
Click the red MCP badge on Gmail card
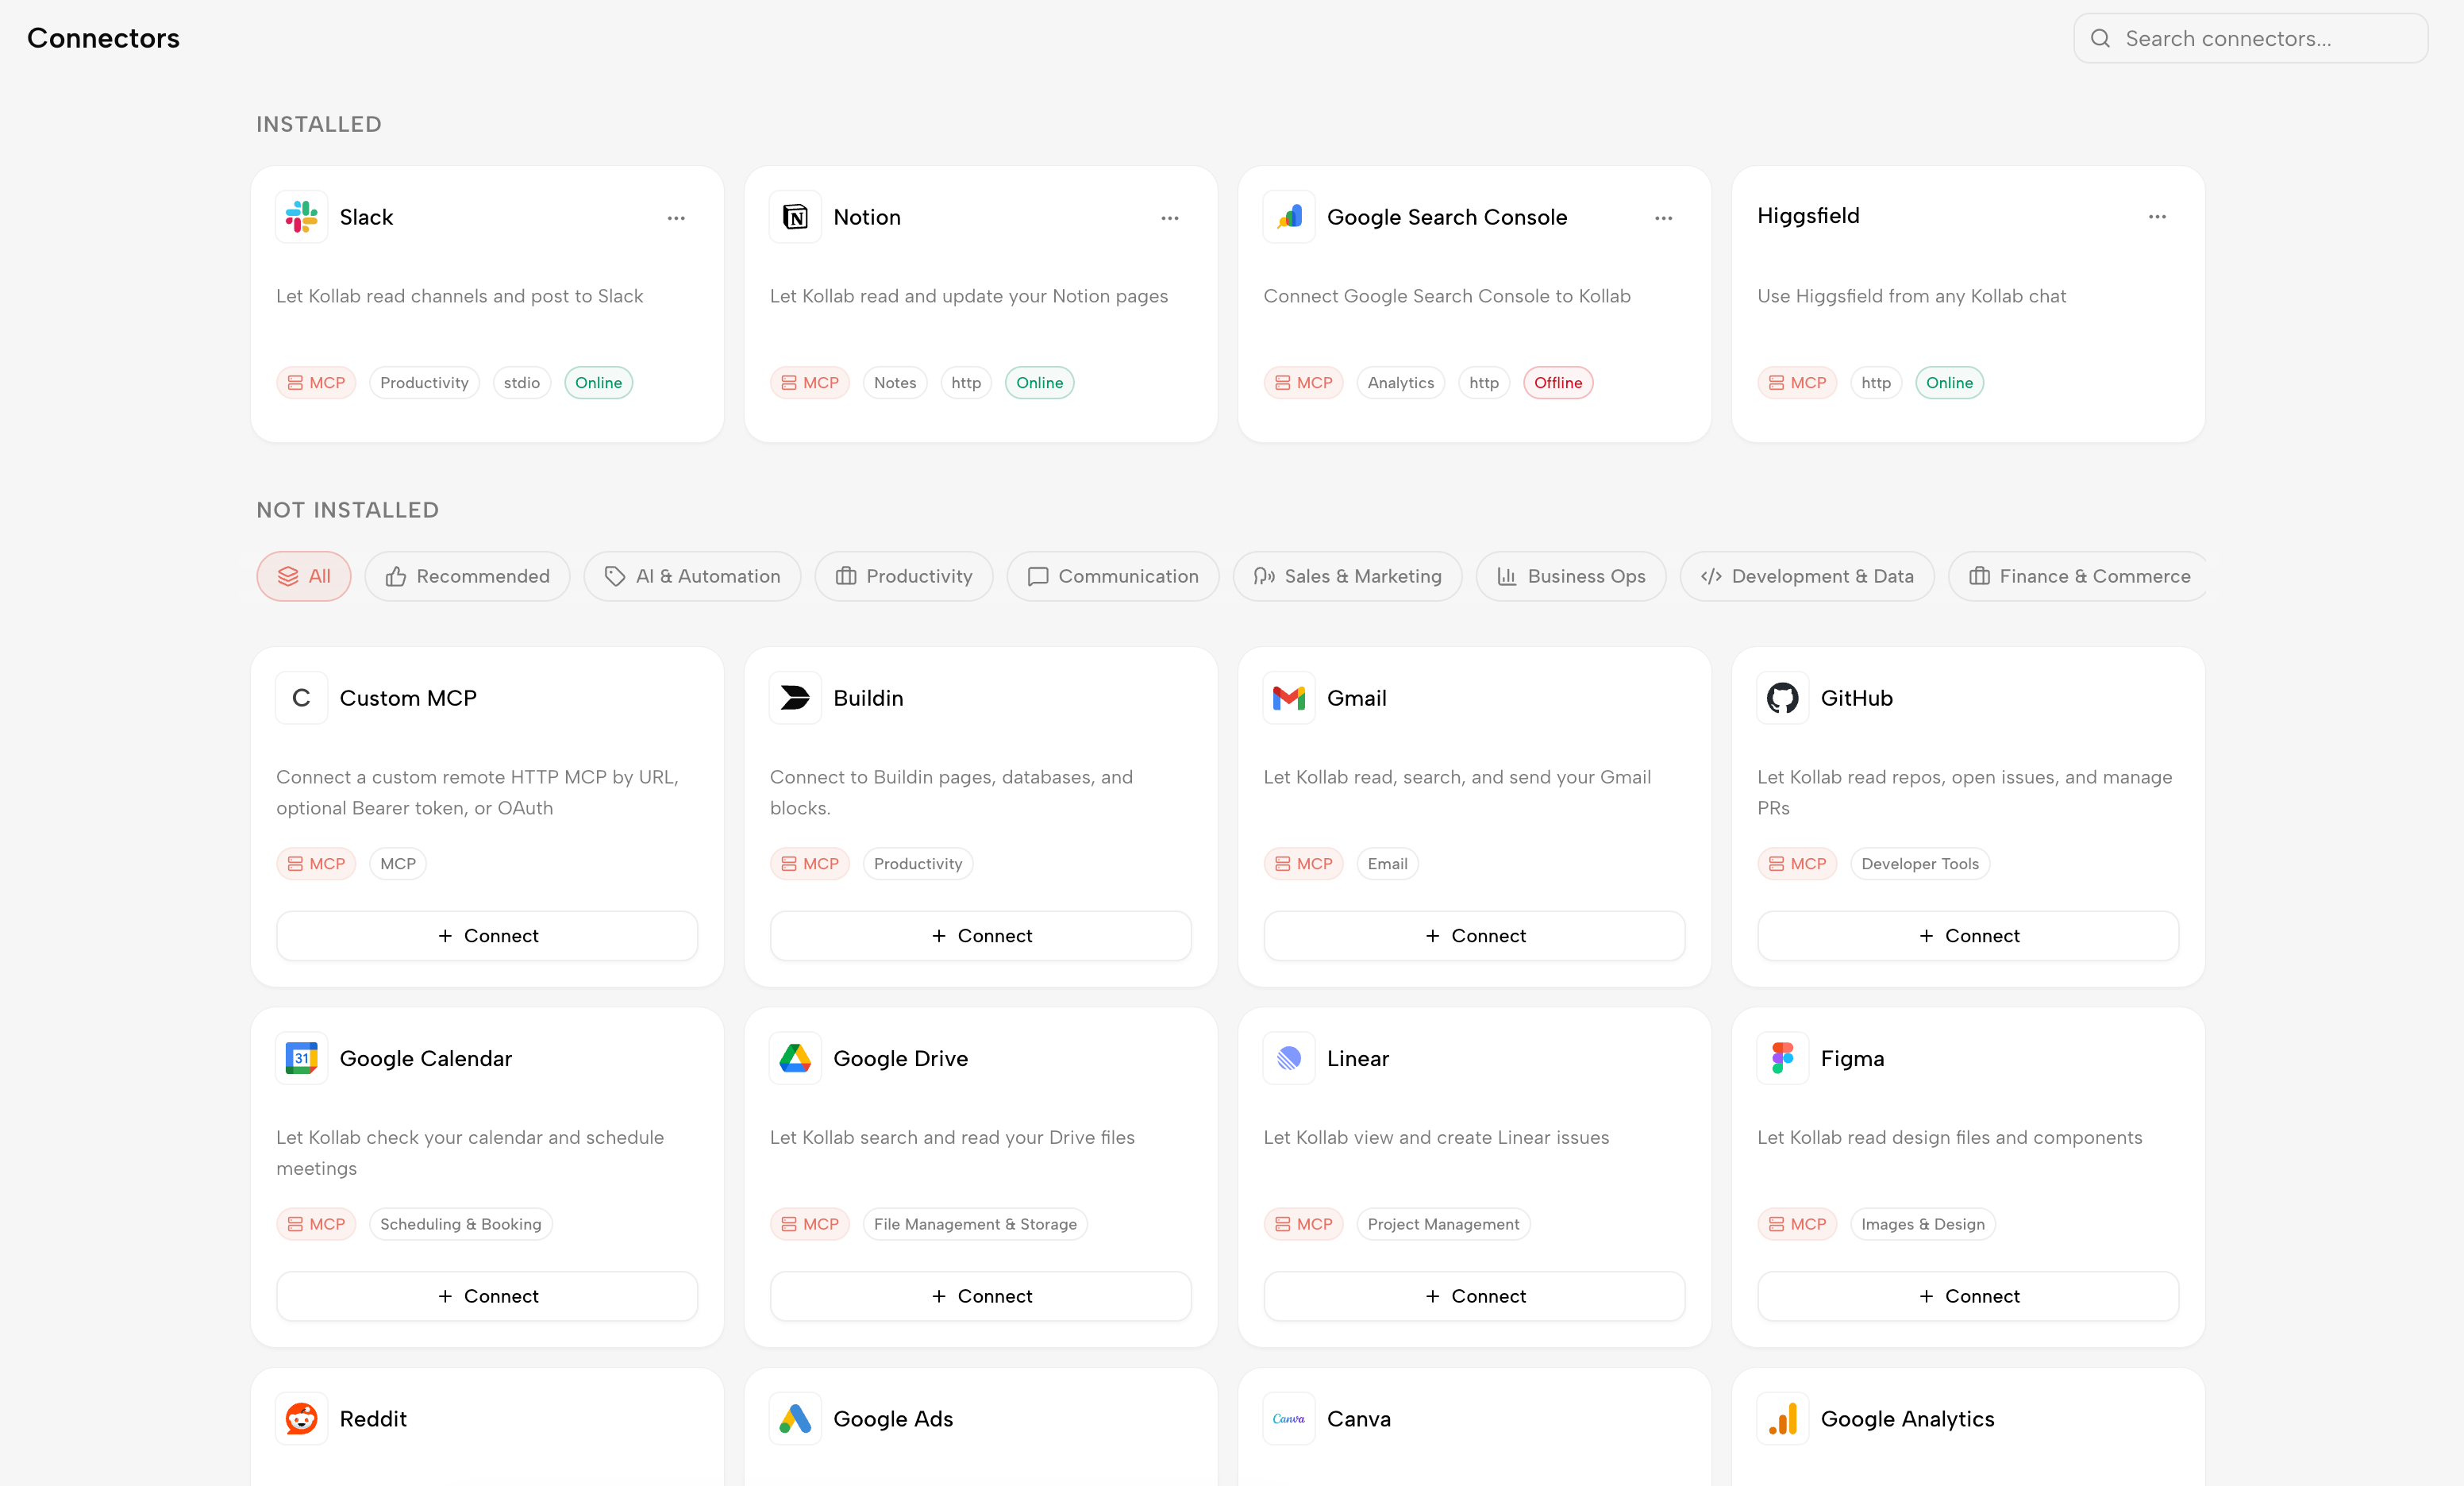(x=1303, y=863)
